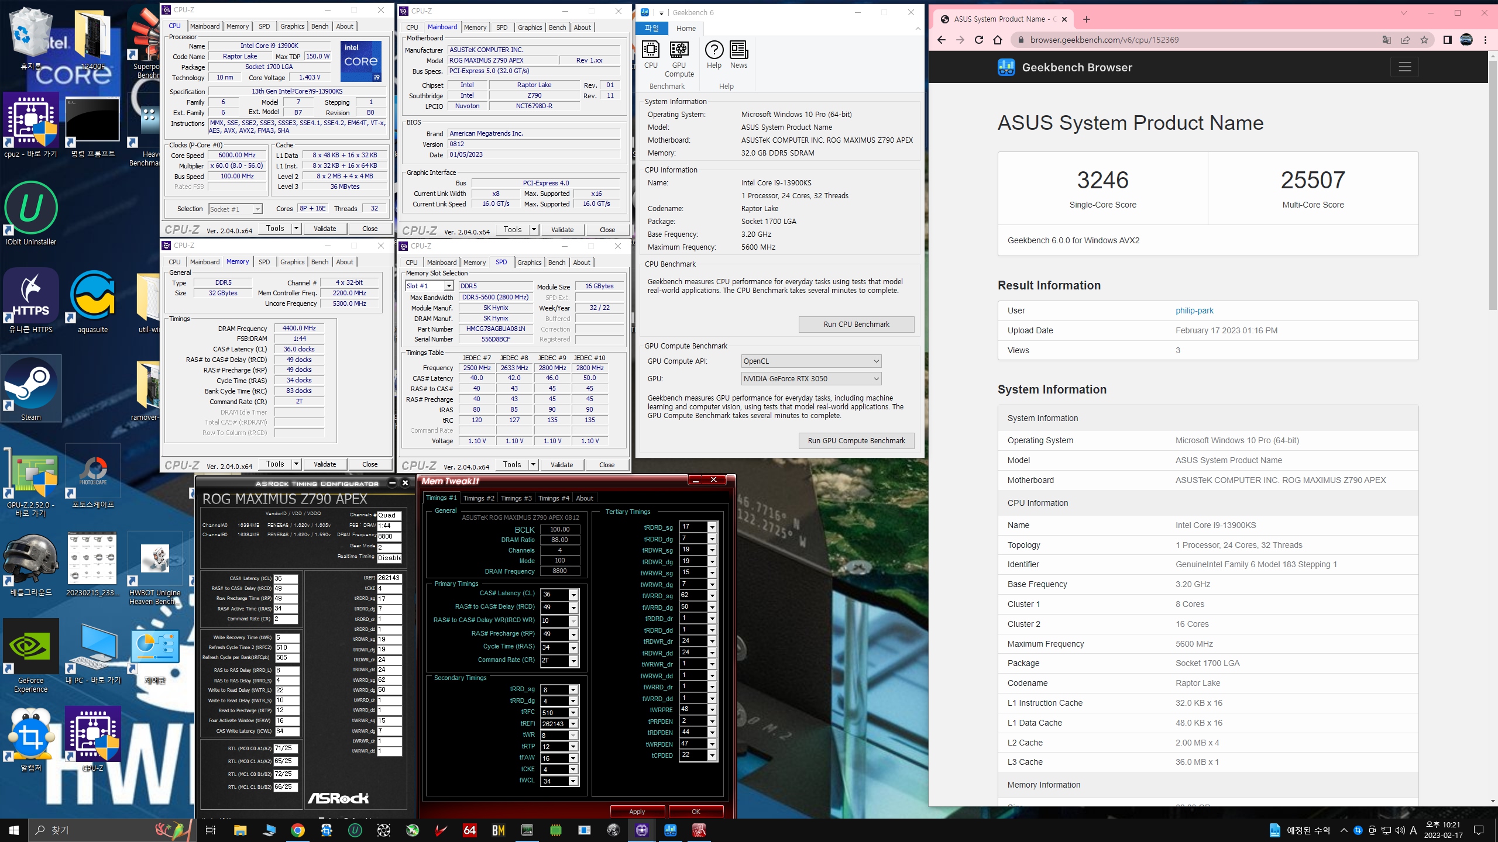Click the Chrome address bar URL
Image resolution: width=1498 pixels, height=842 pixels.
[x=1104, y=40]
